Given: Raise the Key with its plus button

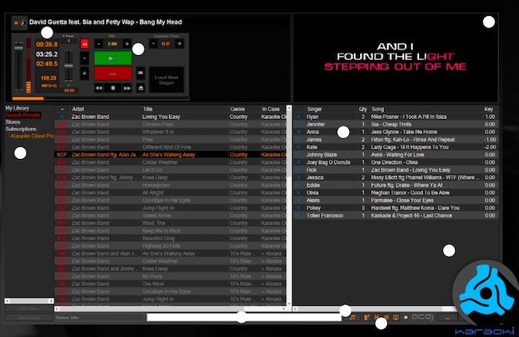Looking at the screenshot, I should 127,44.
